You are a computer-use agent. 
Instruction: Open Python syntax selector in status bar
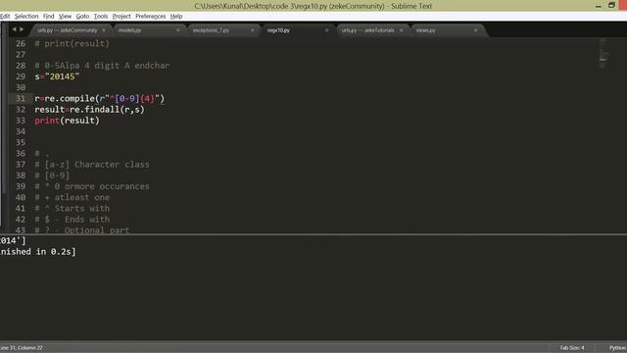tap(617, 348)
